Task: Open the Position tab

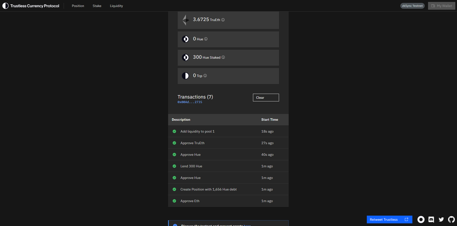Action: click(x=78, y=6)
